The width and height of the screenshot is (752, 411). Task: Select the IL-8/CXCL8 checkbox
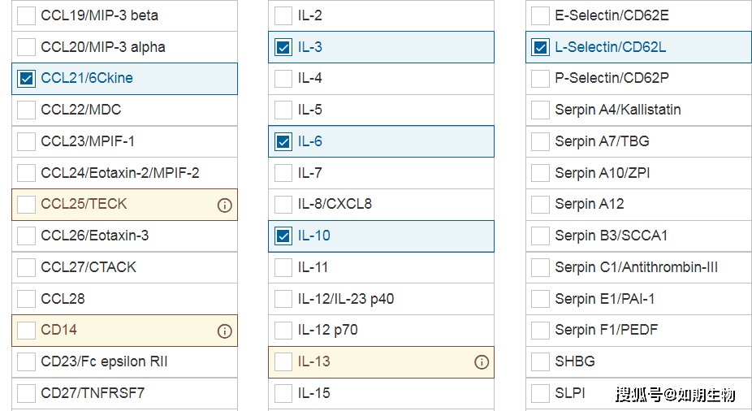(283, 205)
